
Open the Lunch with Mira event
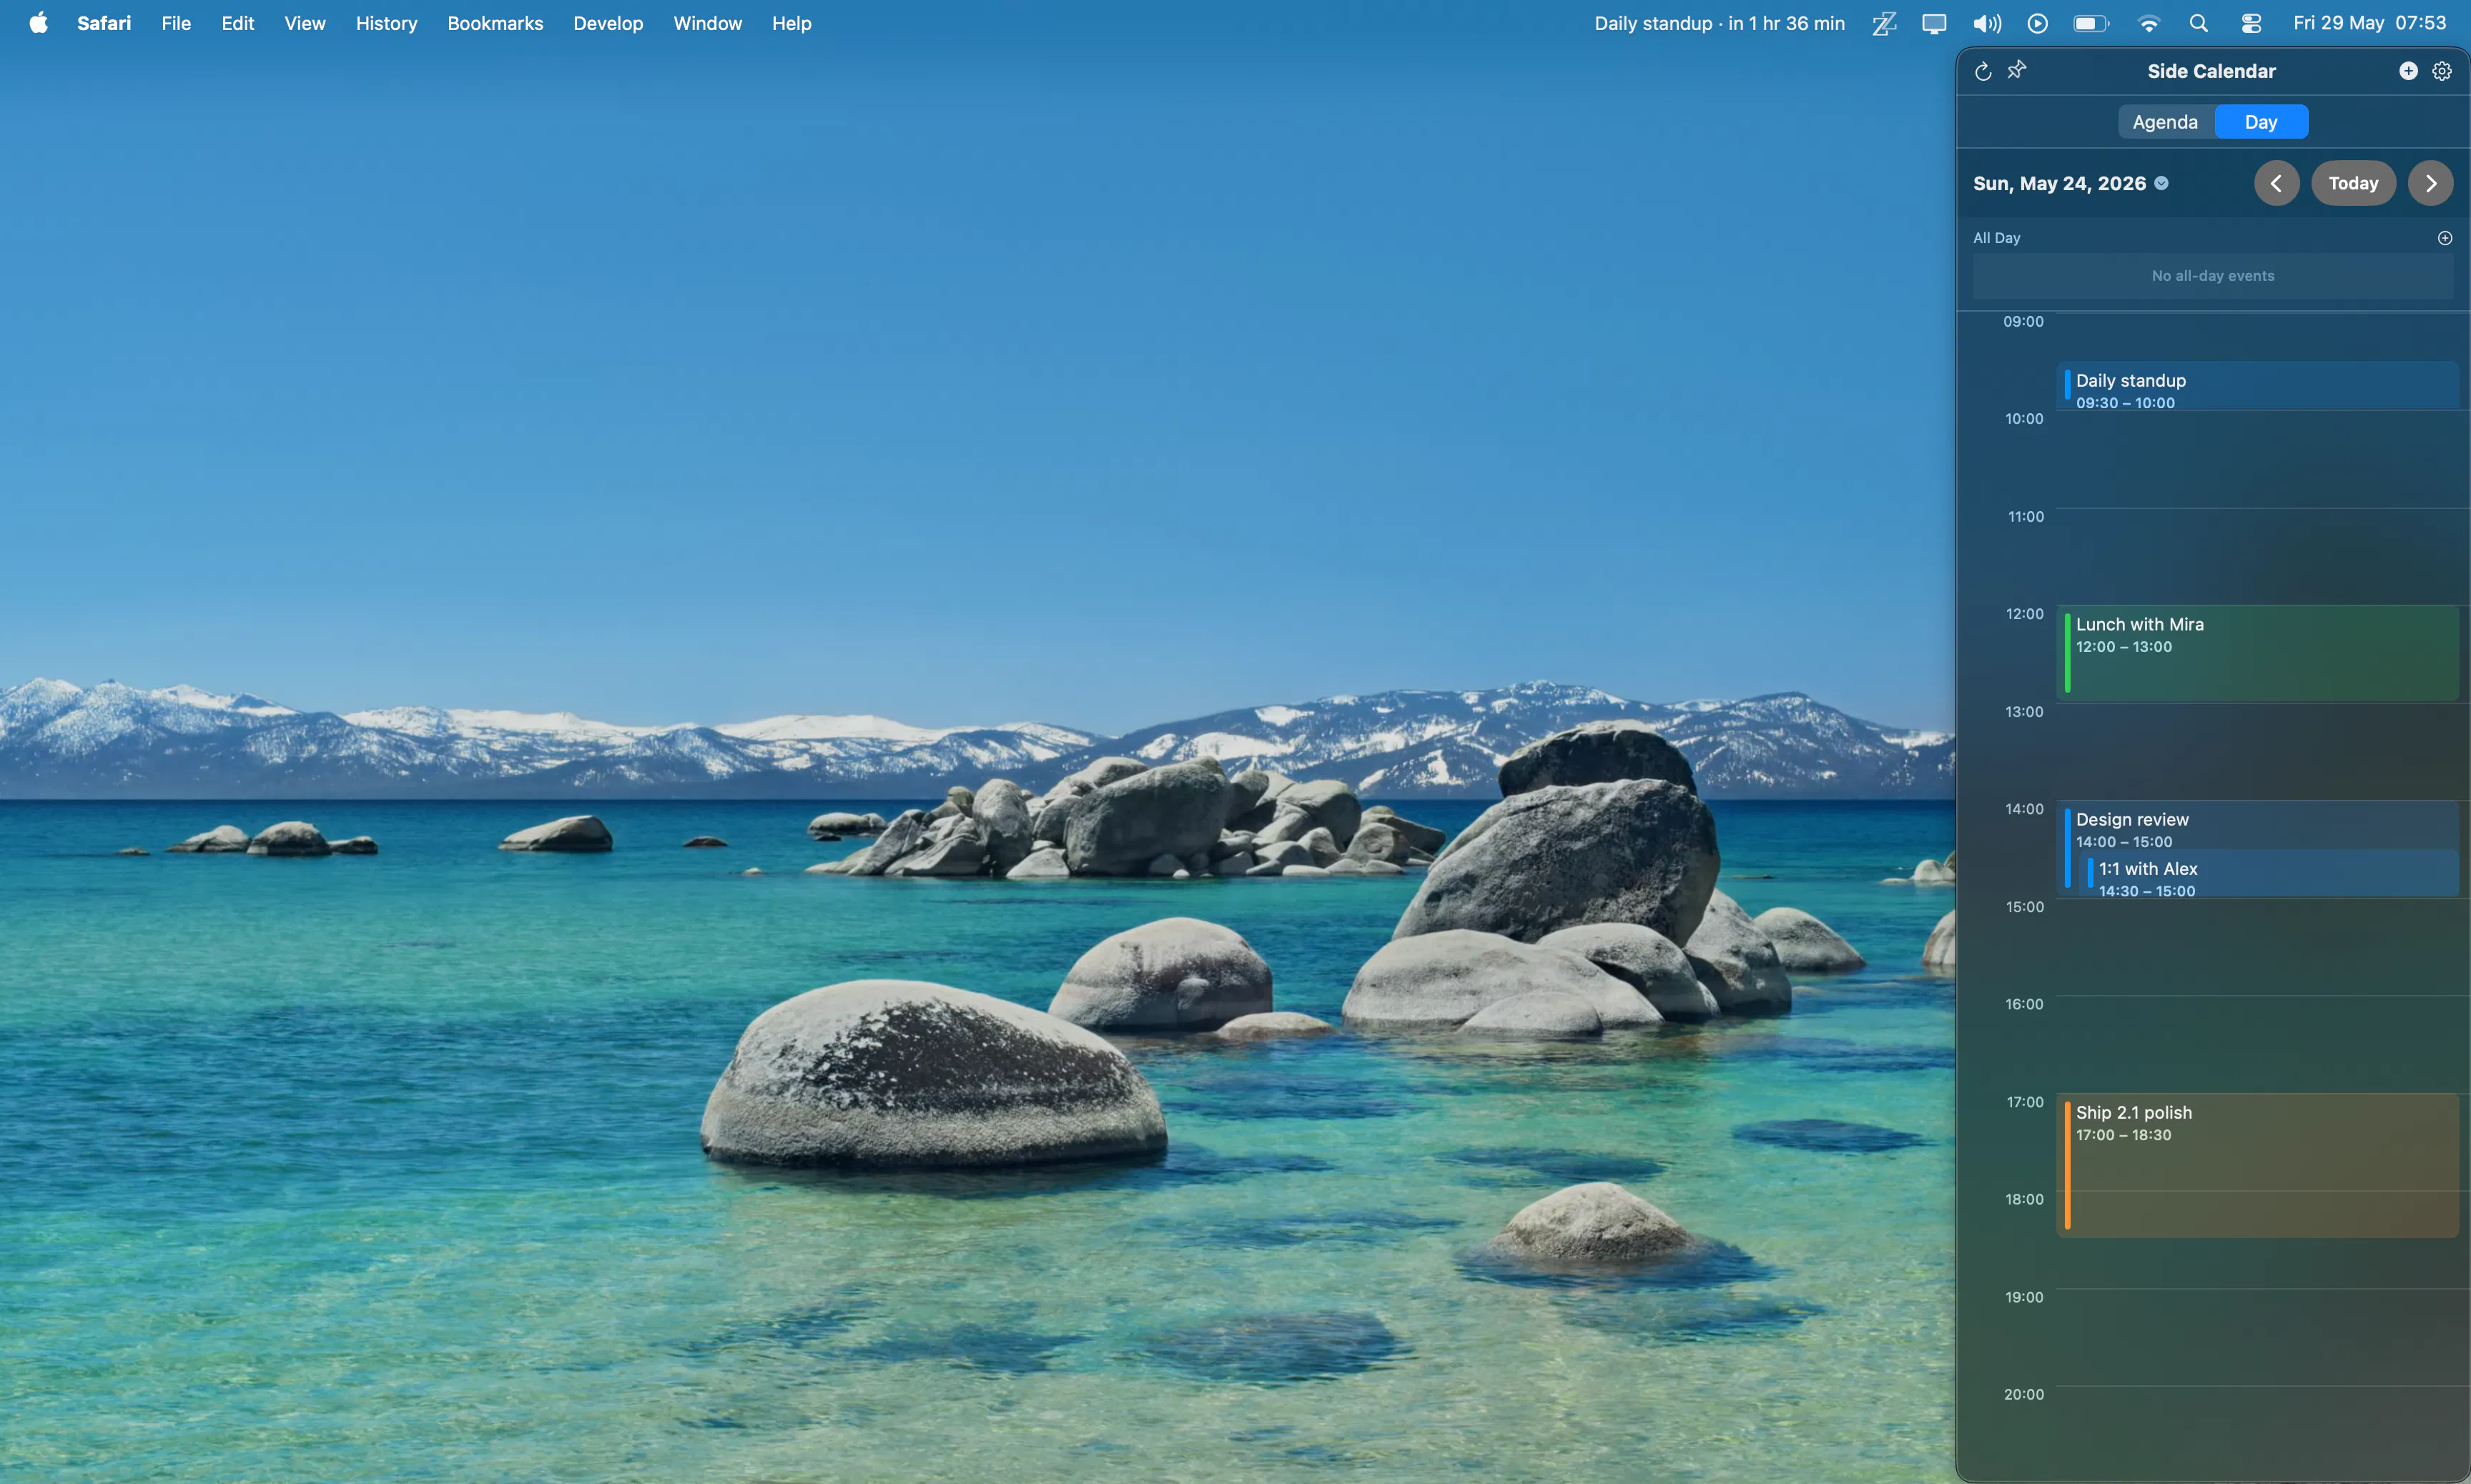(2257, 653)
